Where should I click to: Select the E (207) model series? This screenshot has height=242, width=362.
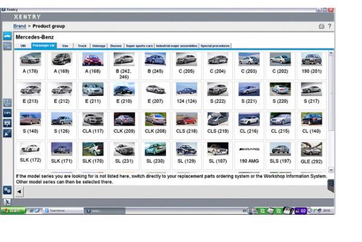pos(156,95)
